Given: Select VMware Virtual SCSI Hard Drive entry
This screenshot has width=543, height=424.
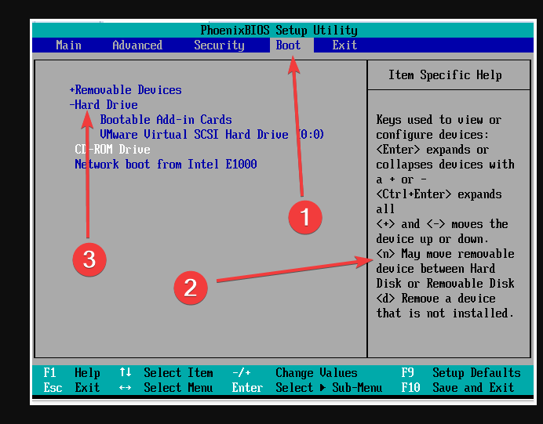Looking at the screenshot, I should tap(212, 135).
